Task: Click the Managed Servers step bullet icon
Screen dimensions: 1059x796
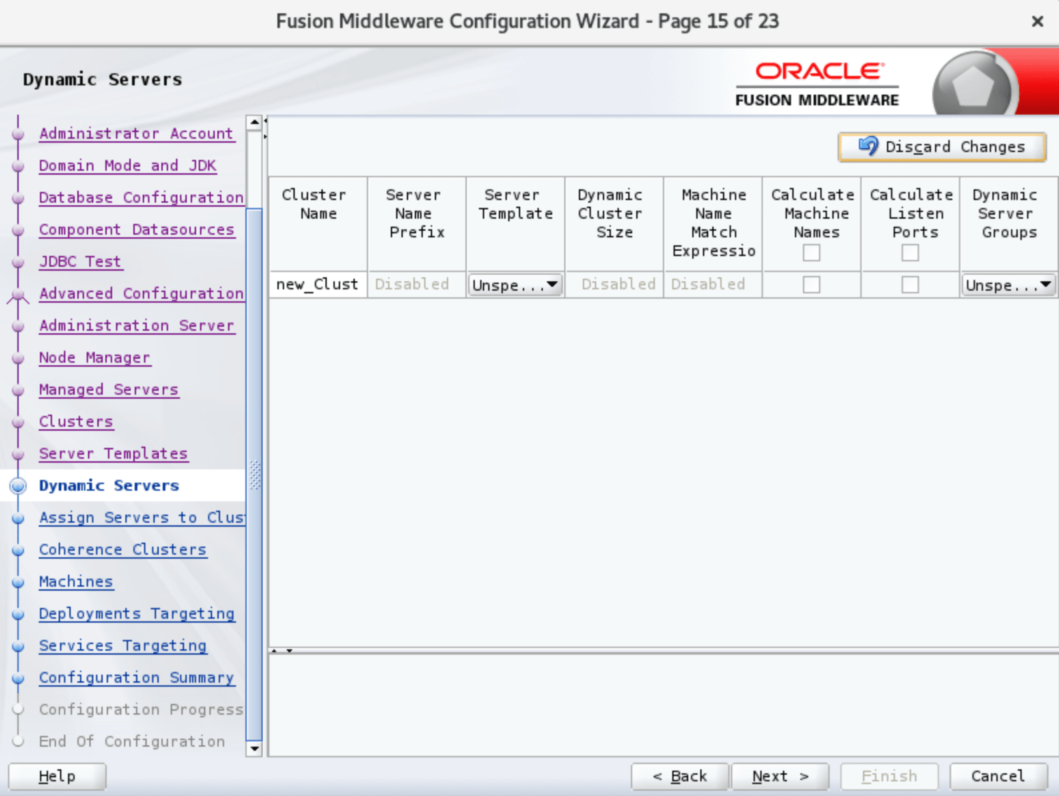Action: pyautogui.click(x=19, y=390)
